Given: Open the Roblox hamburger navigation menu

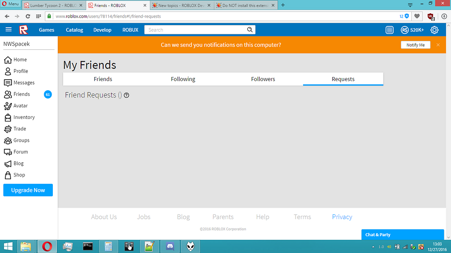Looking at the screenshot, I should pyautogui.click(x=9, y=29).
